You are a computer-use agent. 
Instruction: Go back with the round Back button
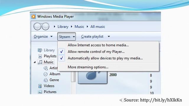(38, 26)
